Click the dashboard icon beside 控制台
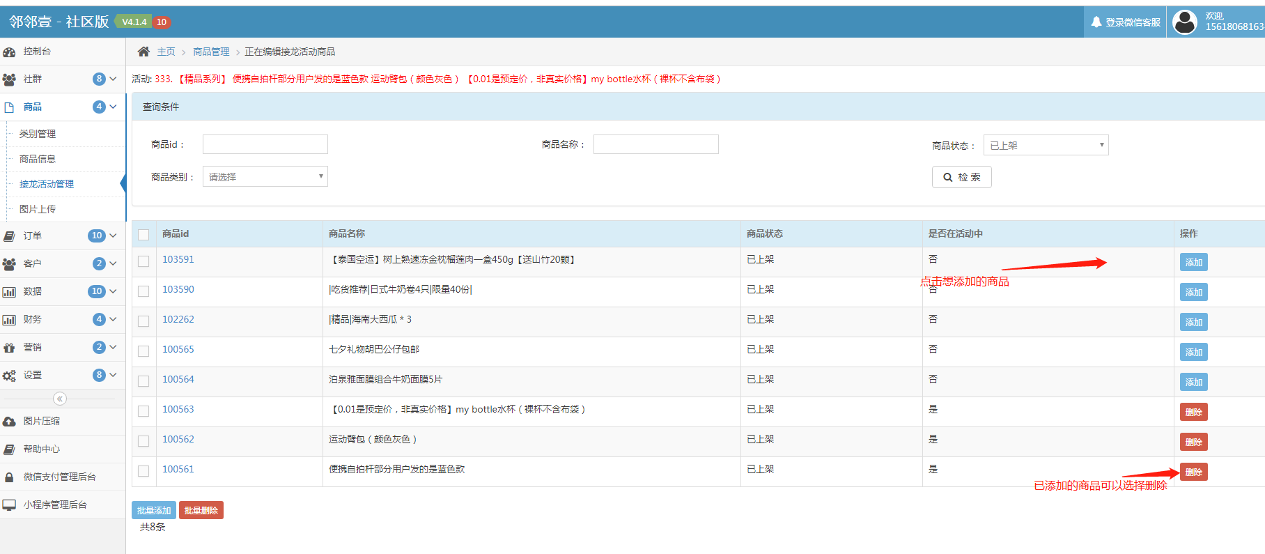This screenshot has height=554, width=1265. 9,52
